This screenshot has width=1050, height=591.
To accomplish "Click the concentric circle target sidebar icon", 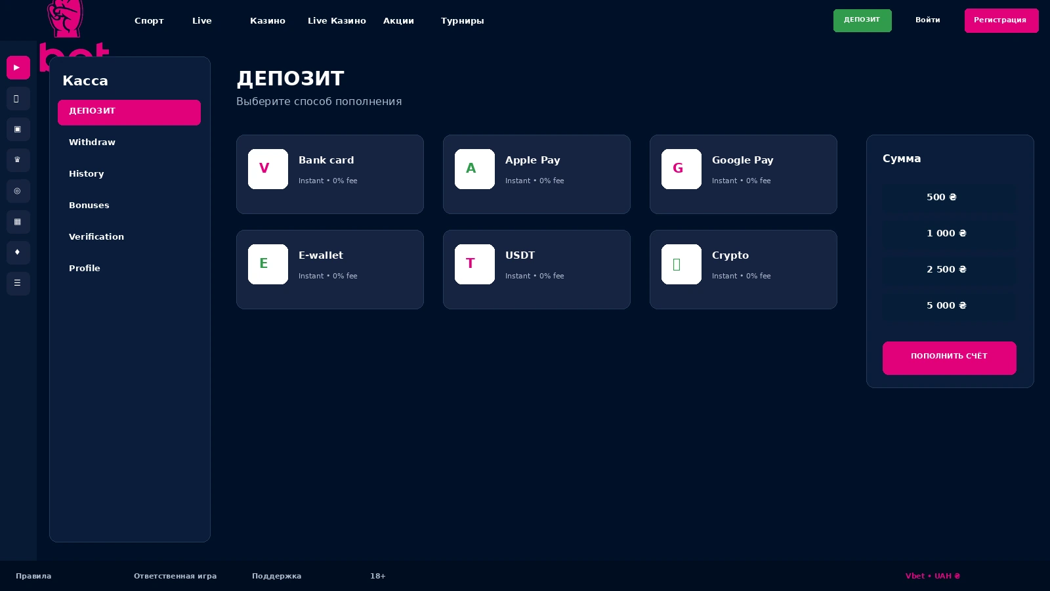I will point(18,191).
